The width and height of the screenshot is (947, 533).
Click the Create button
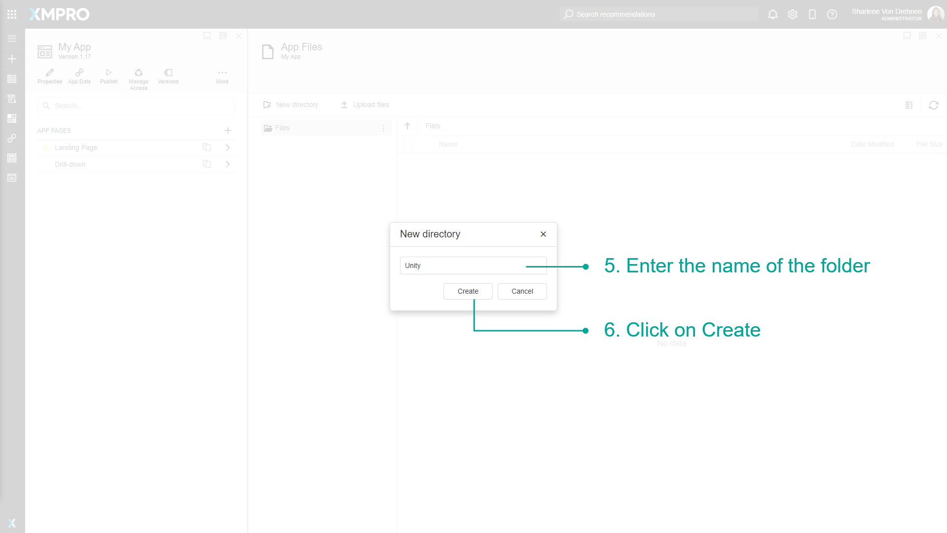(x=468, y=291)
